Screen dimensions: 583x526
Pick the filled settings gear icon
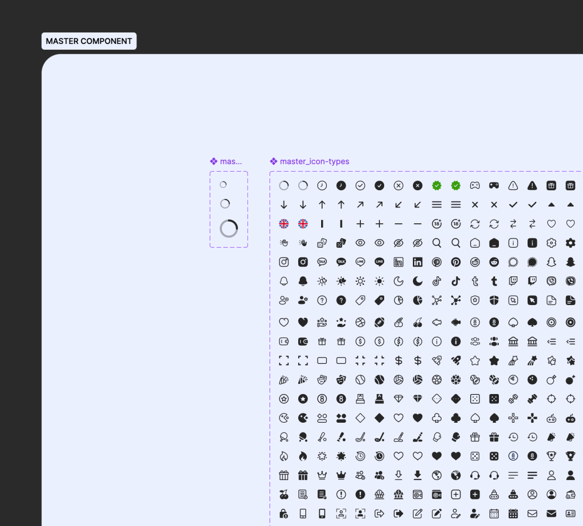click(571, 243)
